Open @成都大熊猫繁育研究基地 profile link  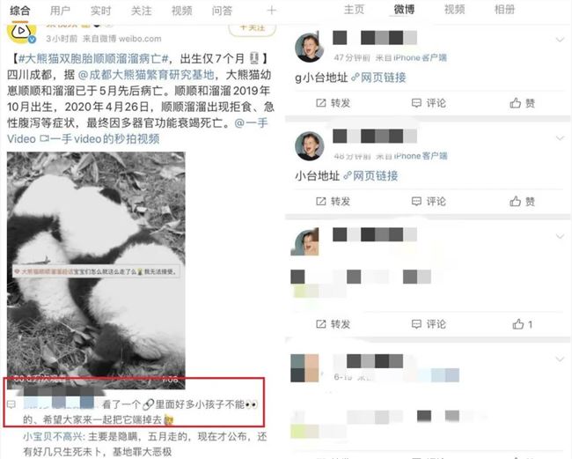(x=146, y=75)
